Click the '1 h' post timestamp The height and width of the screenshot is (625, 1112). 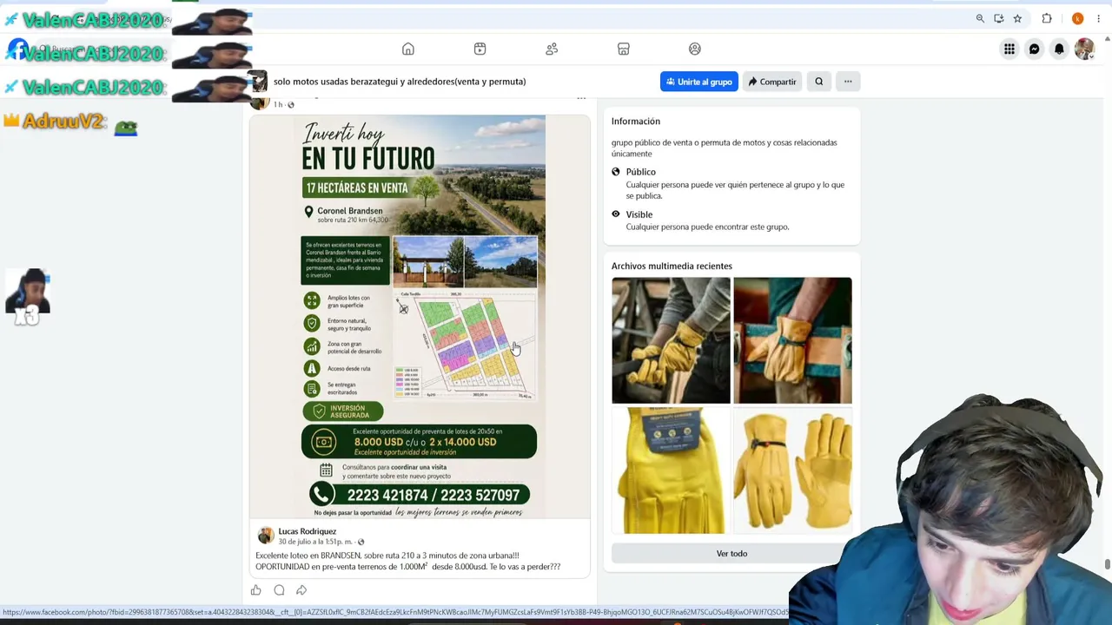tap(278, 104)
